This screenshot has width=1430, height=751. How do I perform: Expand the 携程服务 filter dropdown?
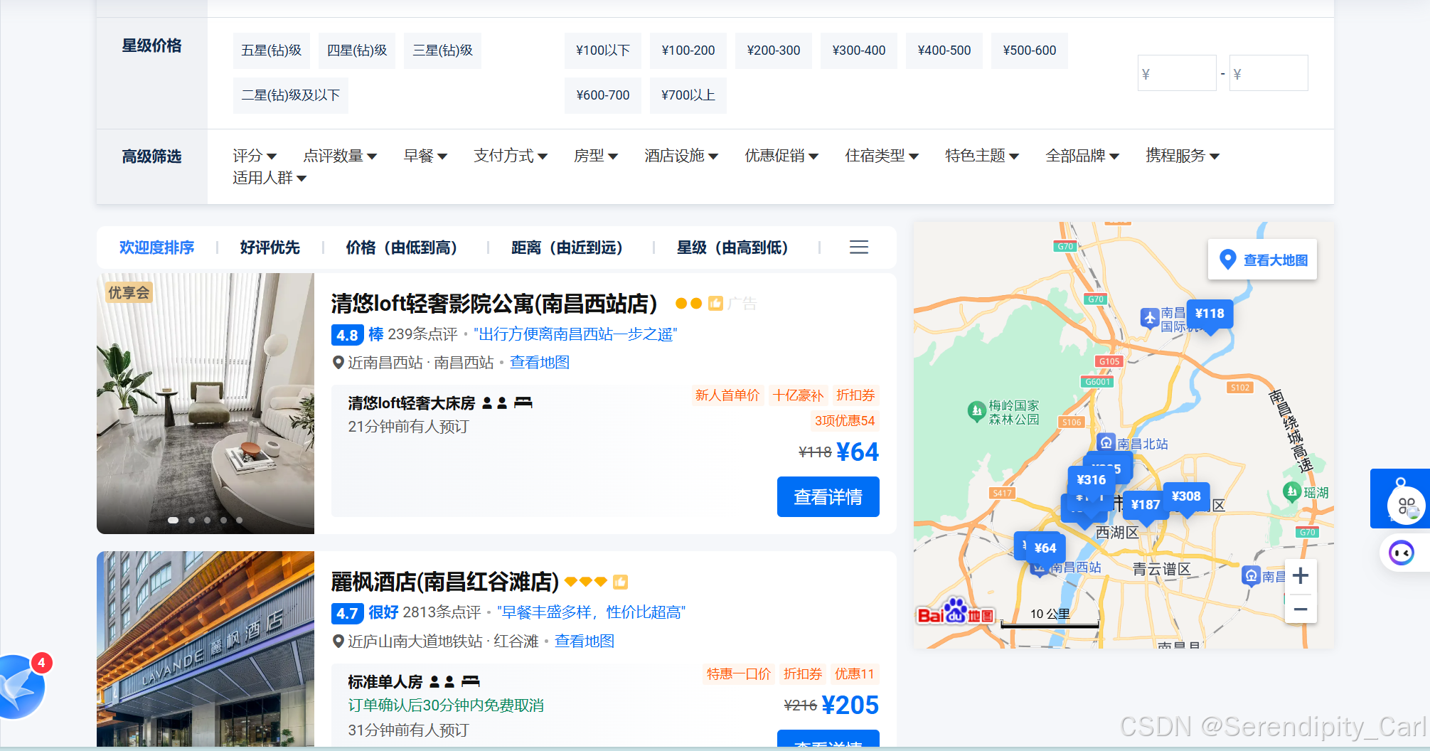click(1183, 156)
